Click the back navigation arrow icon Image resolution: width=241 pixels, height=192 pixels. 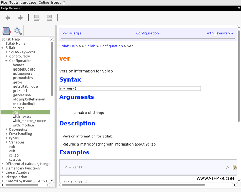(8, 18)
